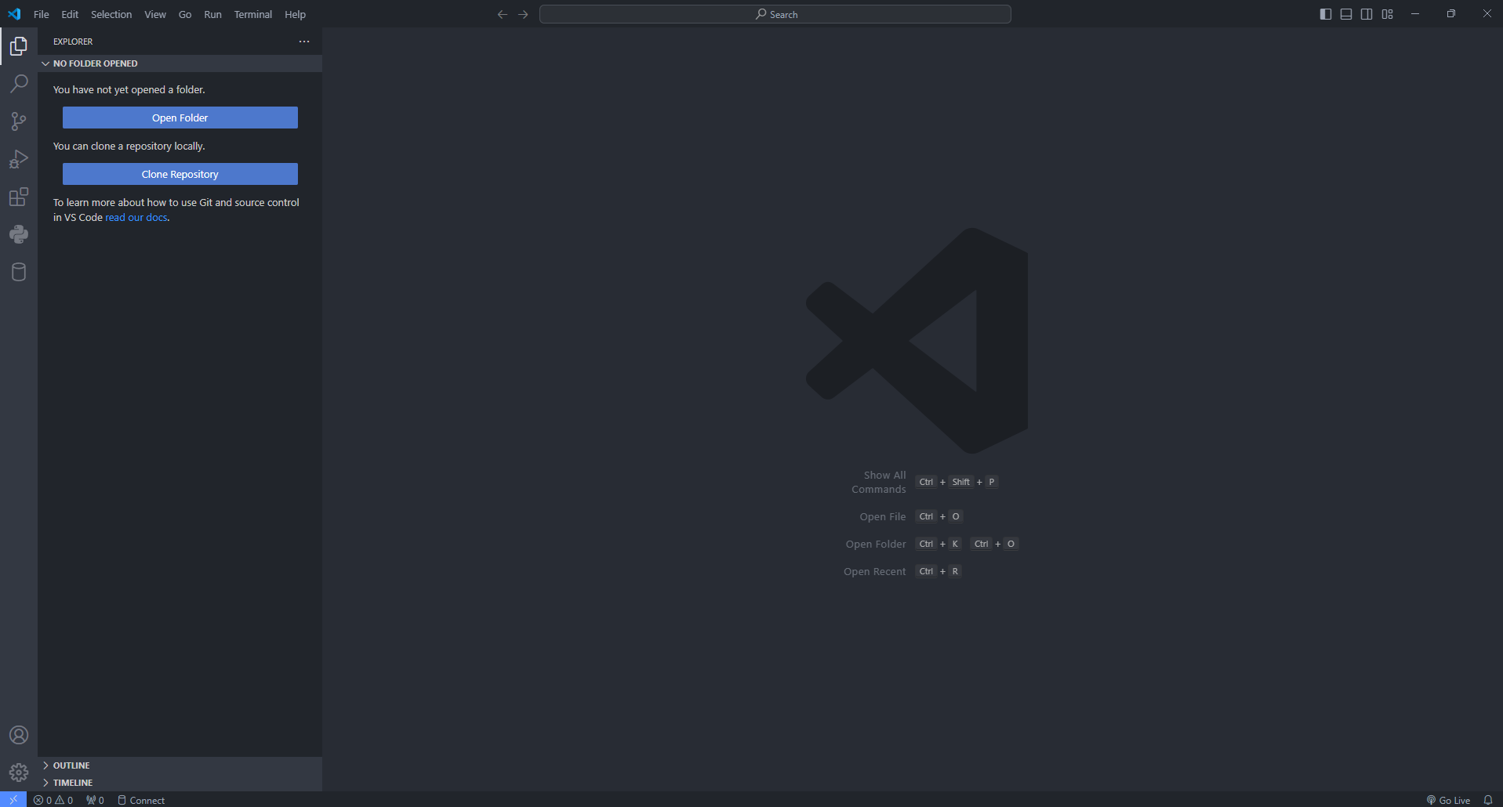
Task: Open the File menu
Action: (x=42, y=14)
